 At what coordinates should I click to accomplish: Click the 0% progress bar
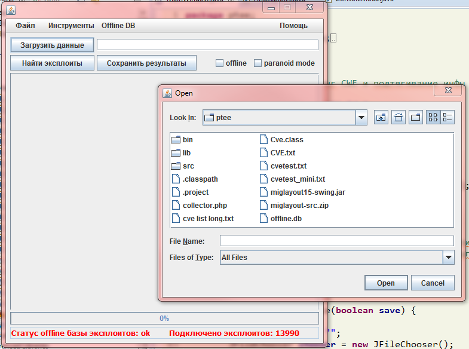click(164, 318)
